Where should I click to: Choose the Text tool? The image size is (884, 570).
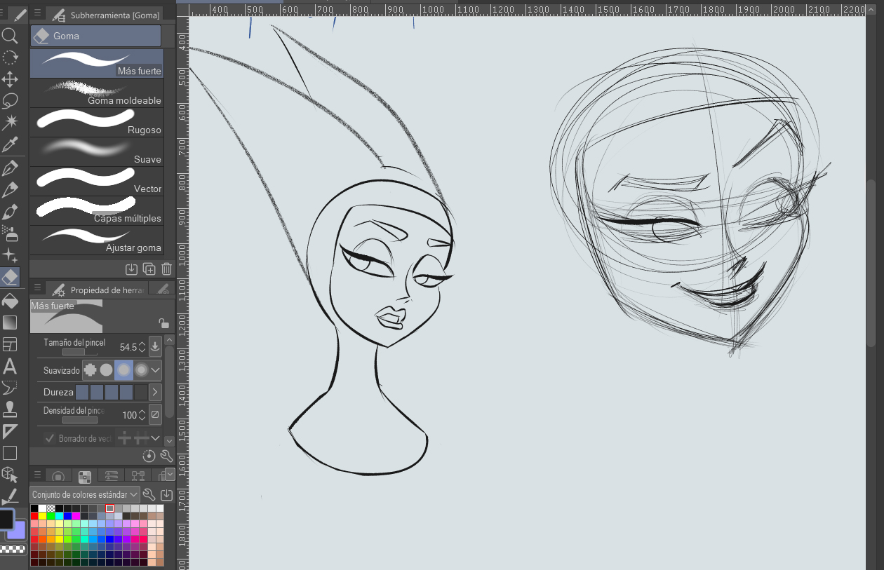(10, 366)
